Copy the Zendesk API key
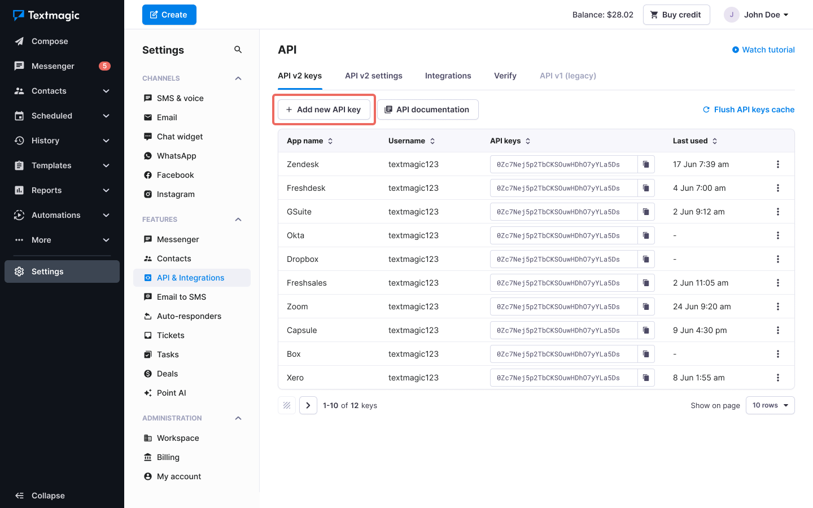Screen dimensions: 813x508 tap(646, 164)
